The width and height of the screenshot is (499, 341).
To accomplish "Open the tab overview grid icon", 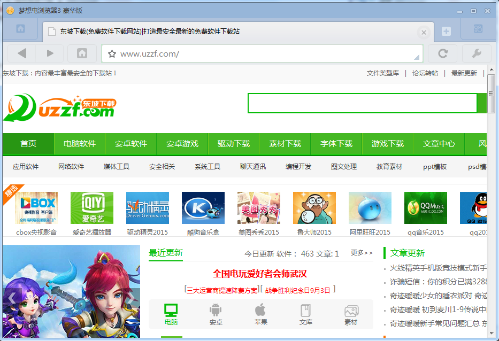I will coord(478,29).
